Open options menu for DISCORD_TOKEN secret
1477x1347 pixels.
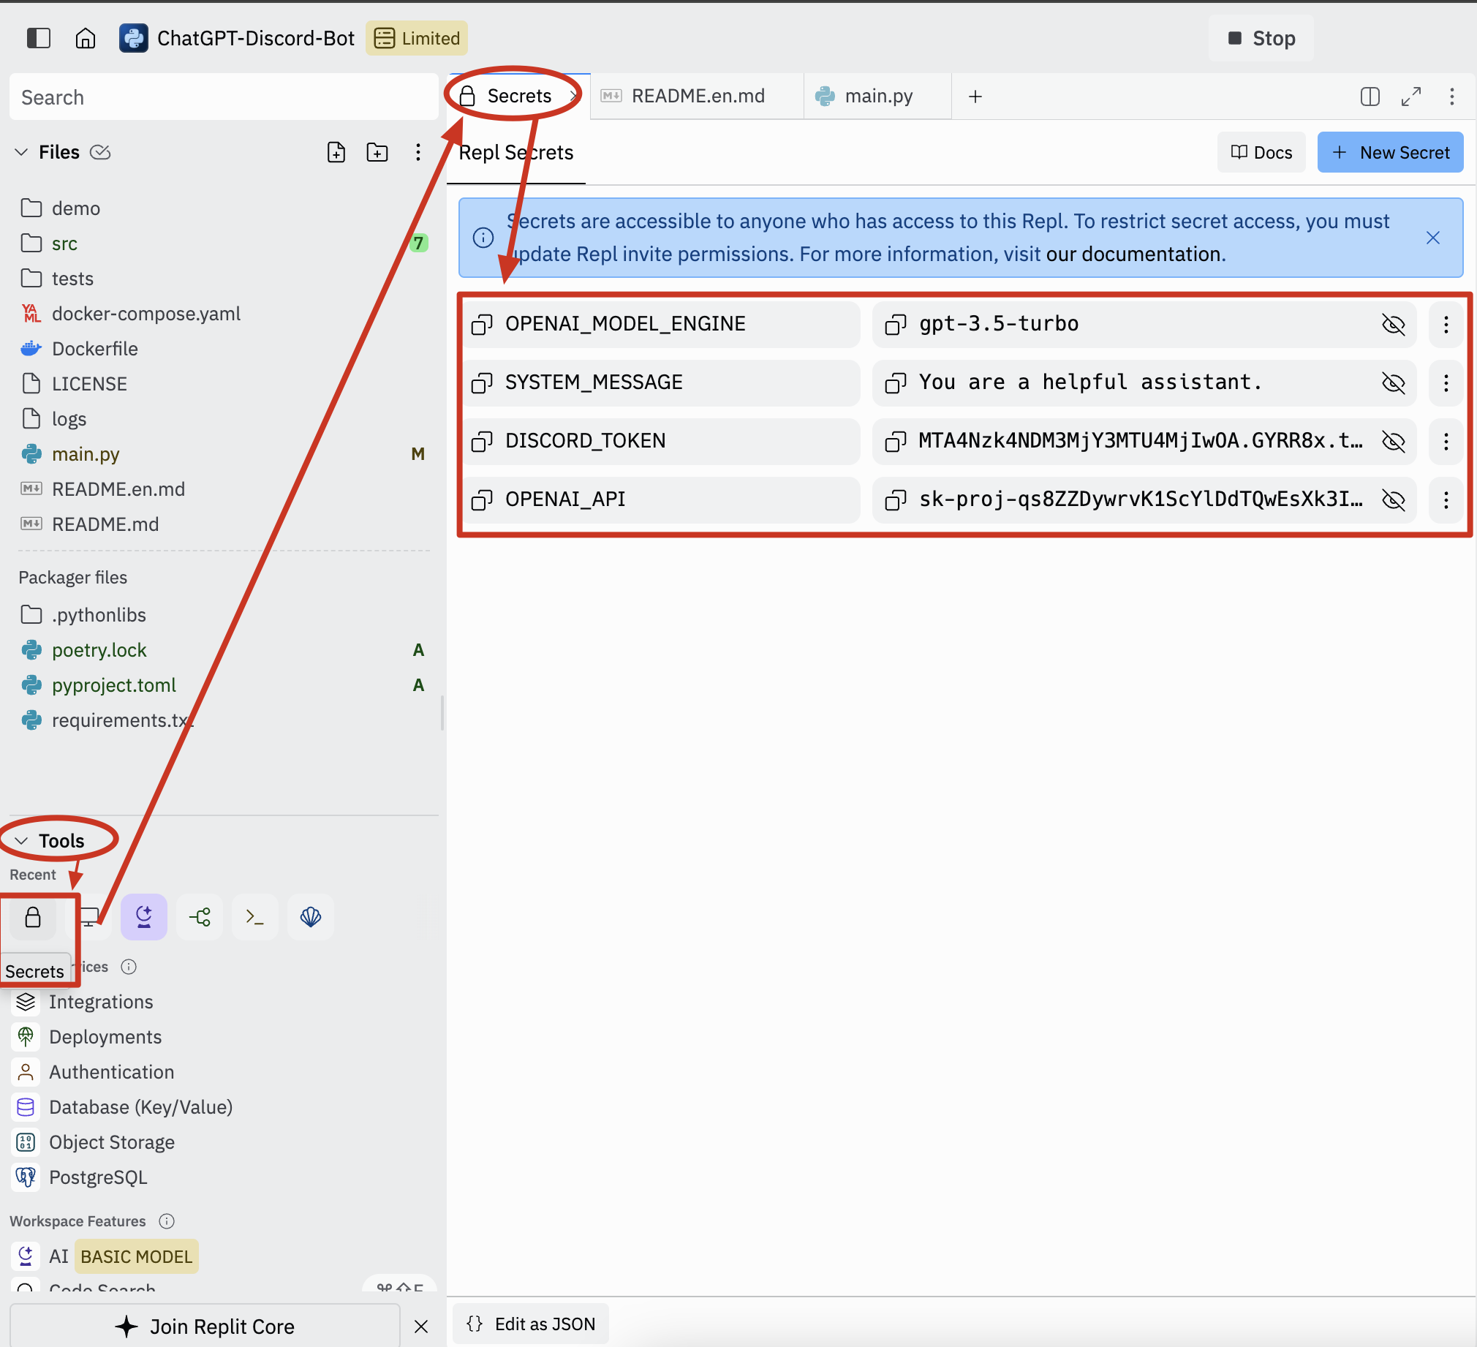coord(1446,441)
